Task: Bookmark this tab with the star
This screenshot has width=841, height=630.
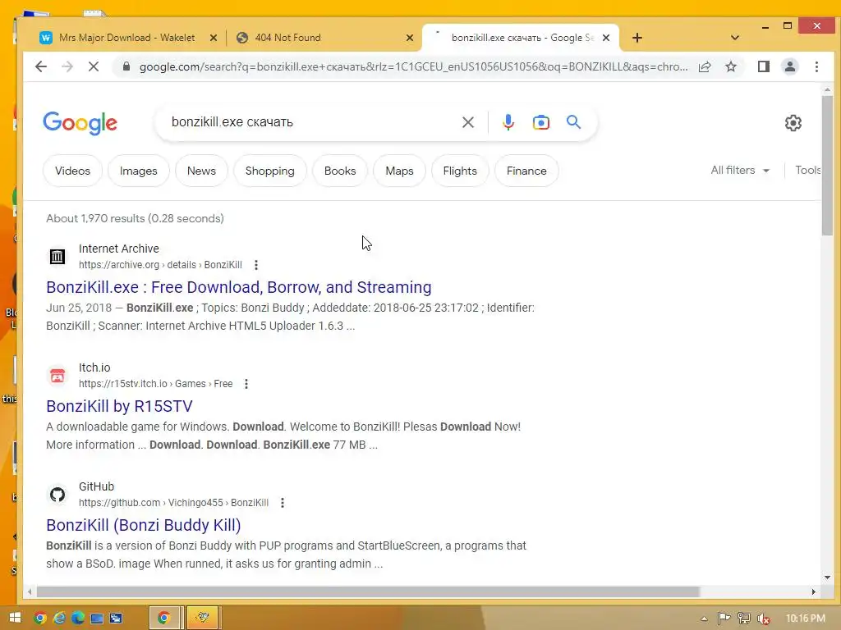Action: tap(730, 66)
